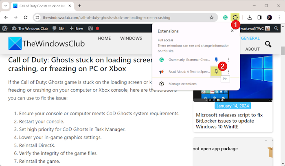Open Yoast SEO icon in admin bar

[90, 28]
